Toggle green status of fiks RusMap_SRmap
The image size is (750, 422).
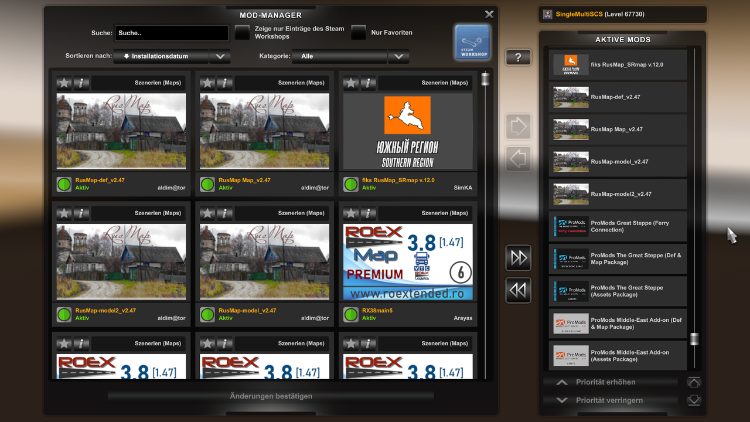click(351, 184)
